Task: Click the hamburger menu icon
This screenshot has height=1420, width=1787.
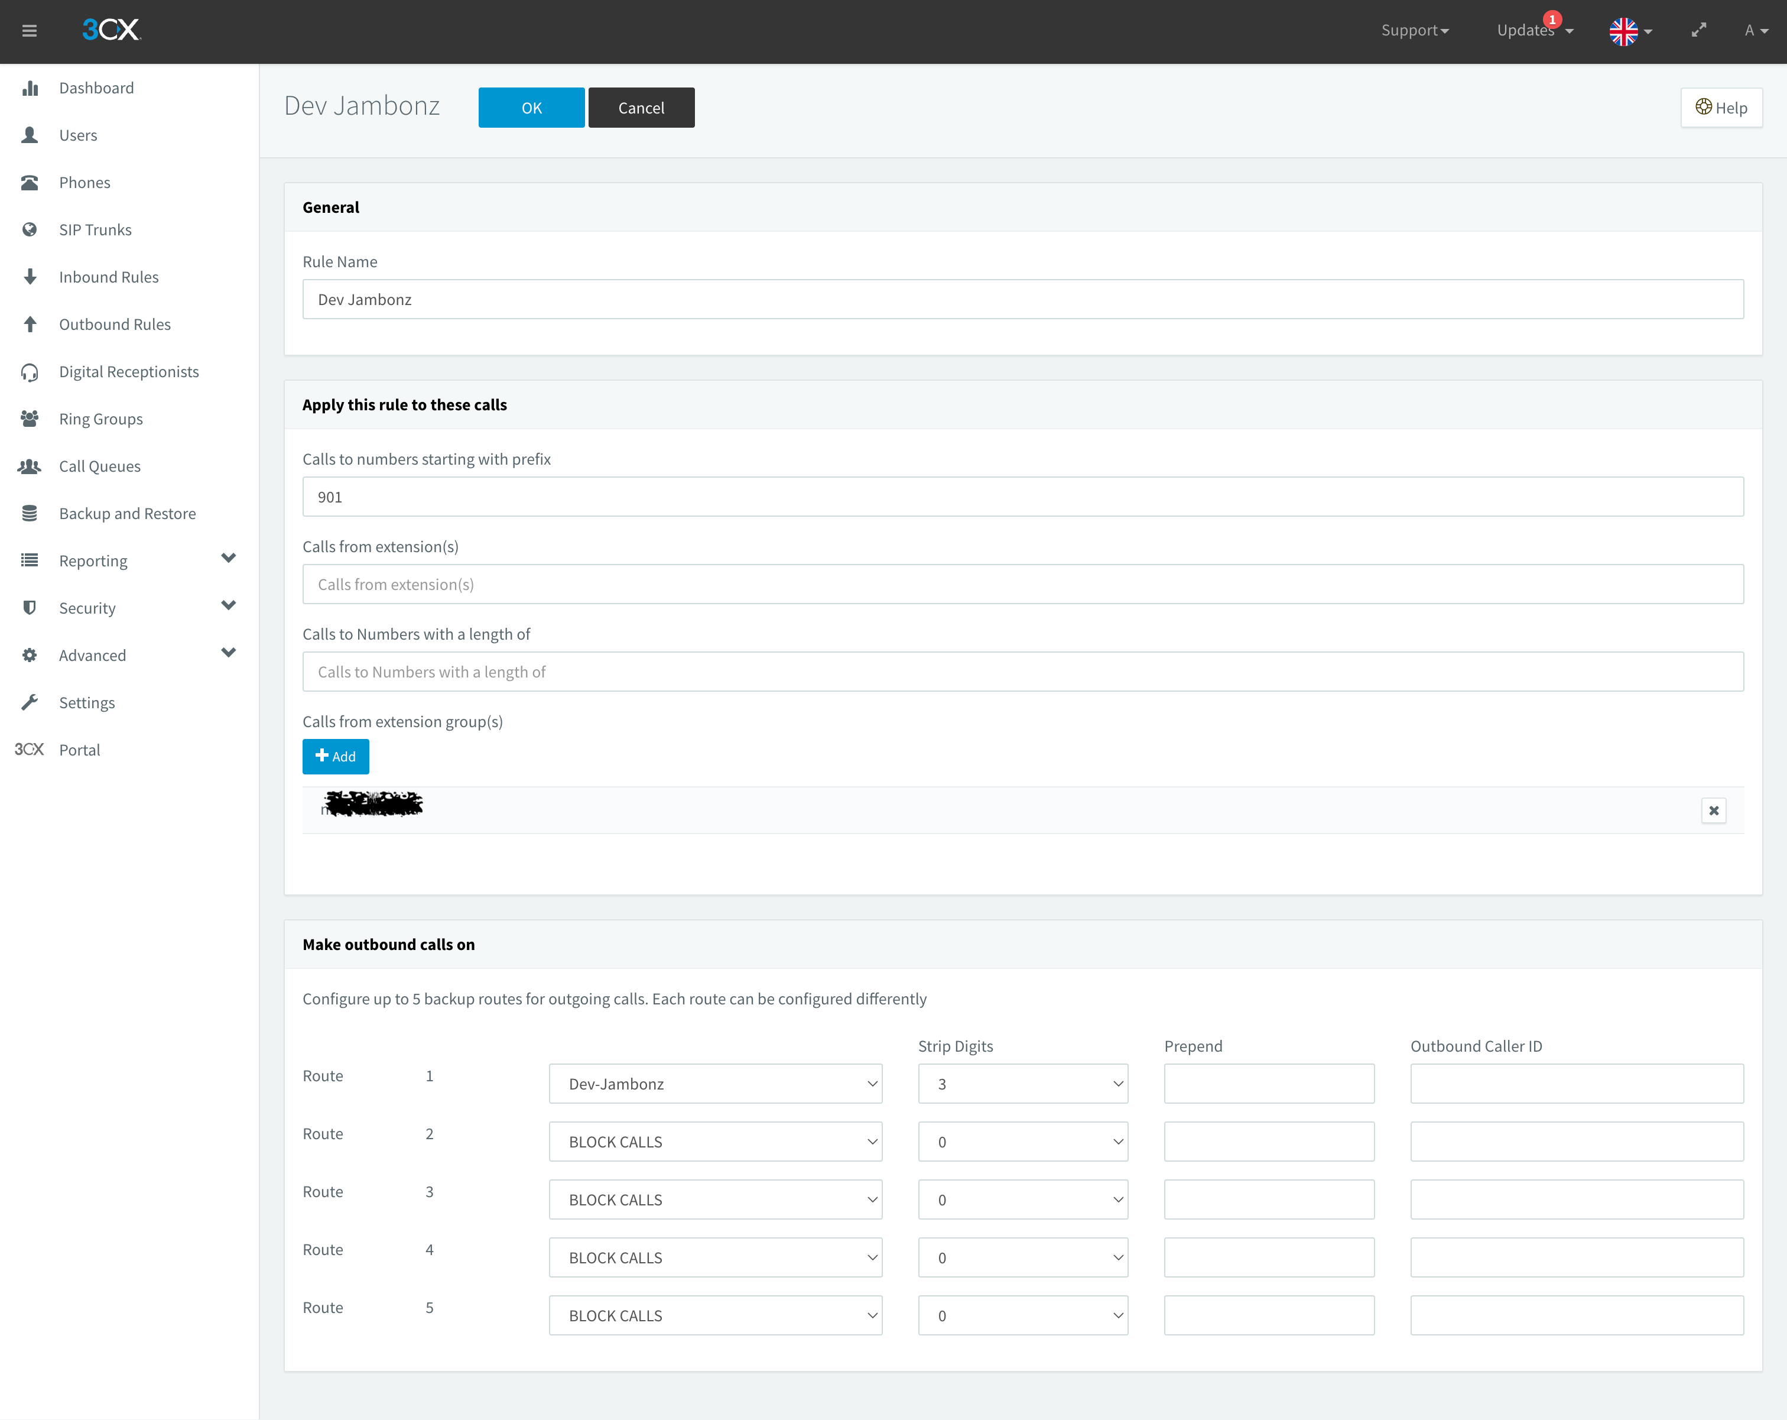Action: click(30, 31)
